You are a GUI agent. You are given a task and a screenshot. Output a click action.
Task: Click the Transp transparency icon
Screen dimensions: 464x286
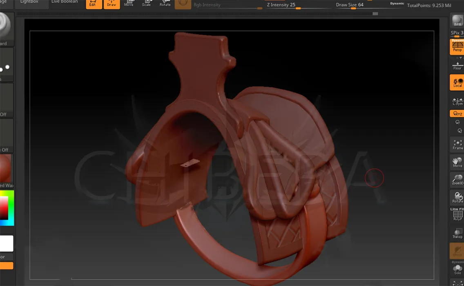point(457,233)
